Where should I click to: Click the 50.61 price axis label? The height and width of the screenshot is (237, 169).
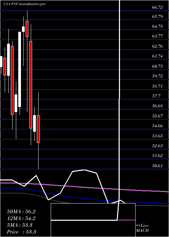tap(158, 166)
